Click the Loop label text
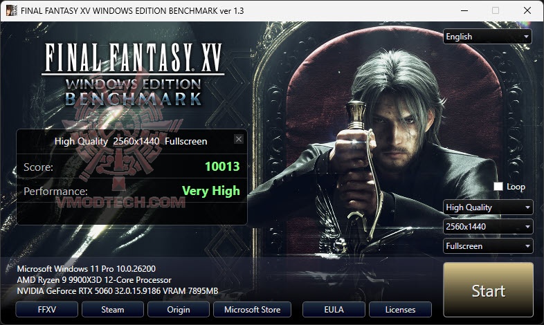Viewport: 544px width, 325px height. pyautogui.click(x=516, y=187)
